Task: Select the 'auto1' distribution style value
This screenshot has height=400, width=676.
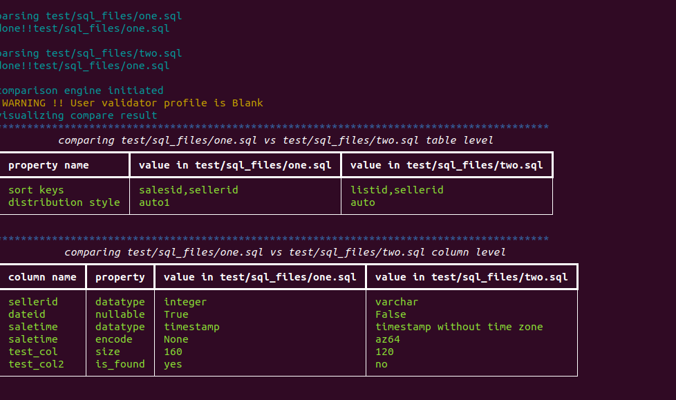Action: [x=154, y=202]
